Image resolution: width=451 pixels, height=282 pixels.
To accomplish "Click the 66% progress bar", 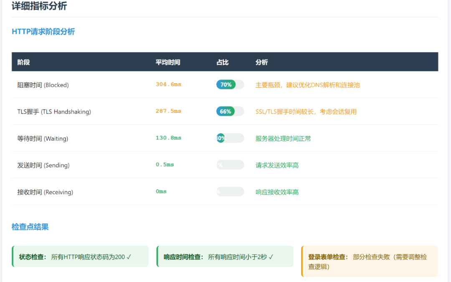I will 230,112.
